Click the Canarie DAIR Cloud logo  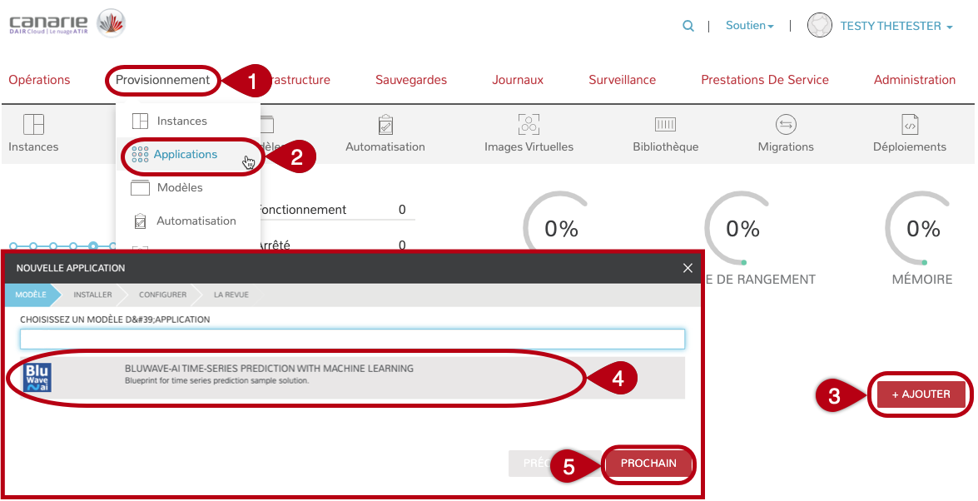(67, 24)
